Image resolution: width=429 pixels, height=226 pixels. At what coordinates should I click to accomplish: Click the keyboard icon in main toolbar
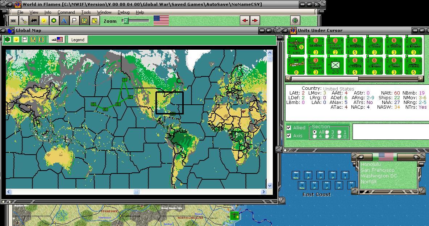pyautogui.click(x=13, y=21)
